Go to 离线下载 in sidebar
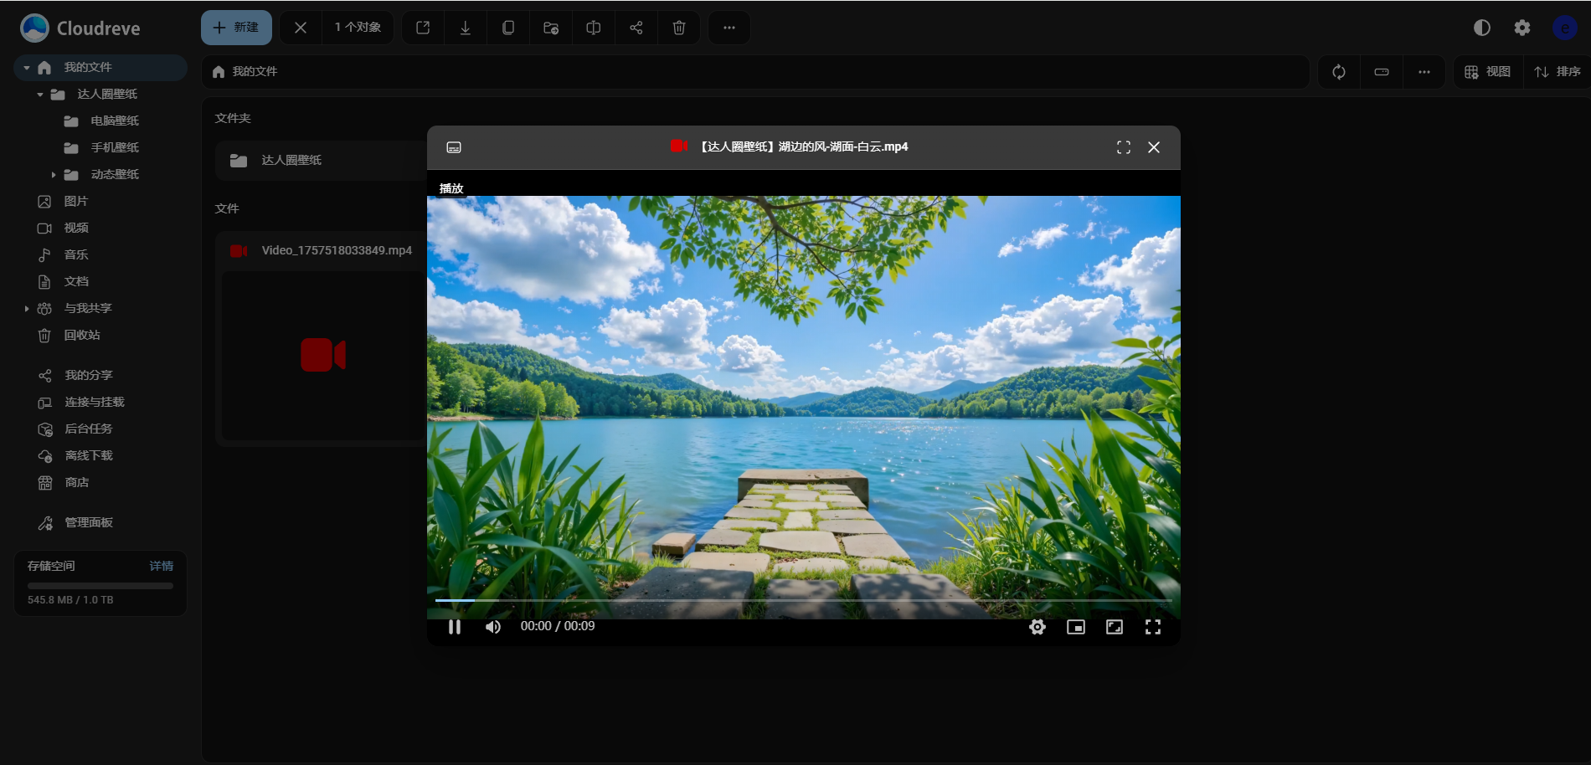Screen dimensions: 1591x765 (x=89, y=455)
